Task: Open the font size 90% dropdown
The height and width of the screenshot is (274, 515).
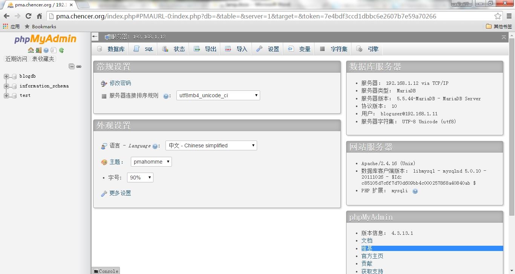Action: (140, 178)
